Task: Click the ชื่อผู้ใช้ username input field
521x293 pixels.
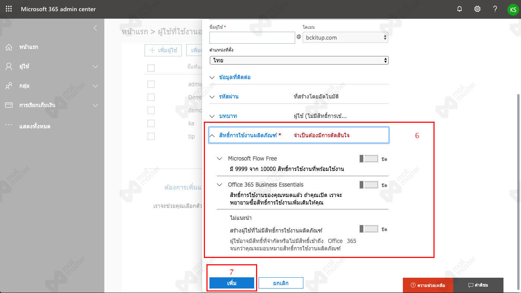Action: (x=252, y=38)
